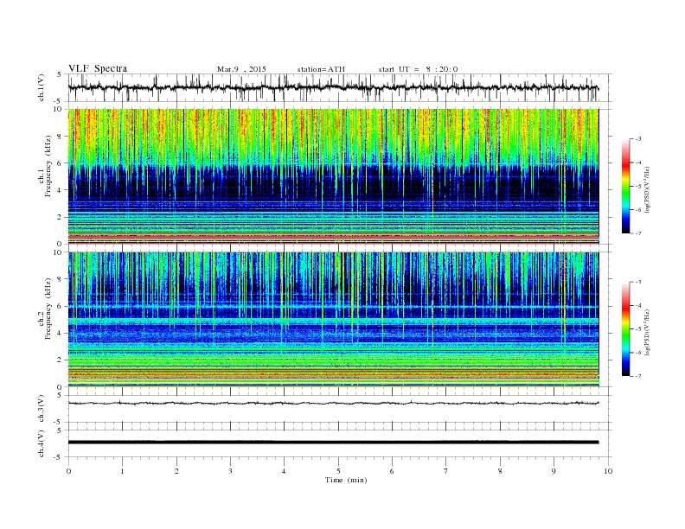Click the 'station=ATH' label
This screenshot has width=685, height=529.
[x=321, y=69]
